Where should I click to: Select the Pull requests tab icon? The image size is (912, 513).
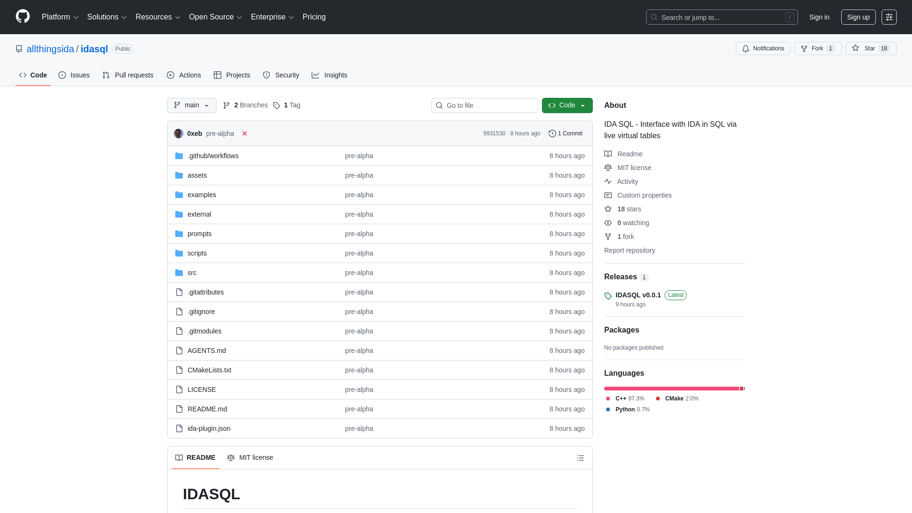[106, 75]
